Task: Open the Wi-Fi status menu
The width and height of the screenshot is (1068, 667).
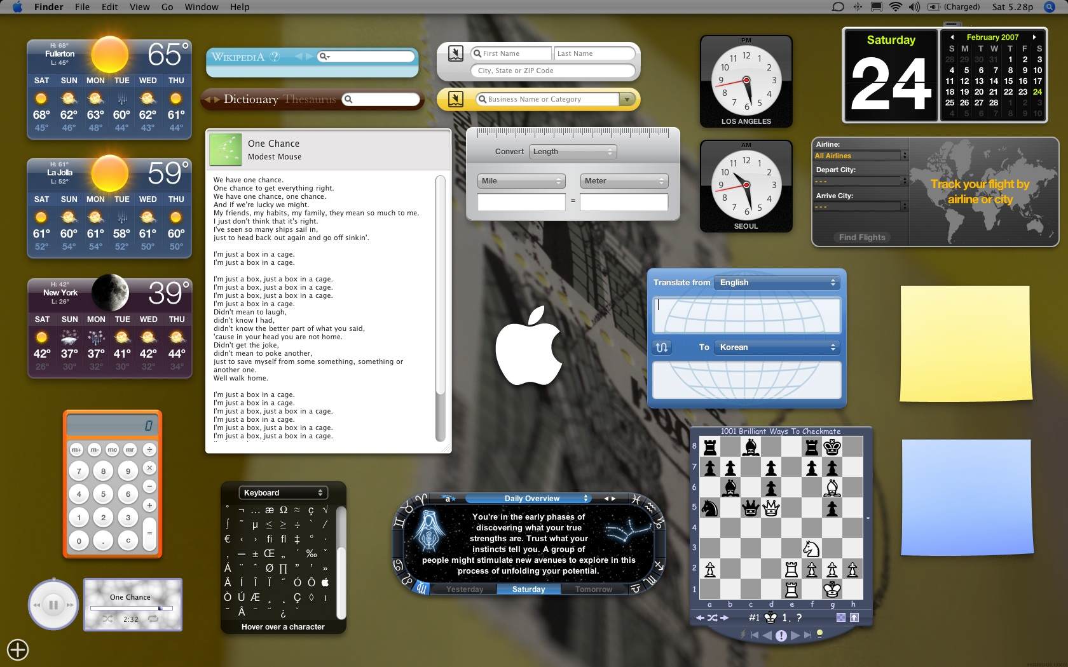Action: point(895,7)
